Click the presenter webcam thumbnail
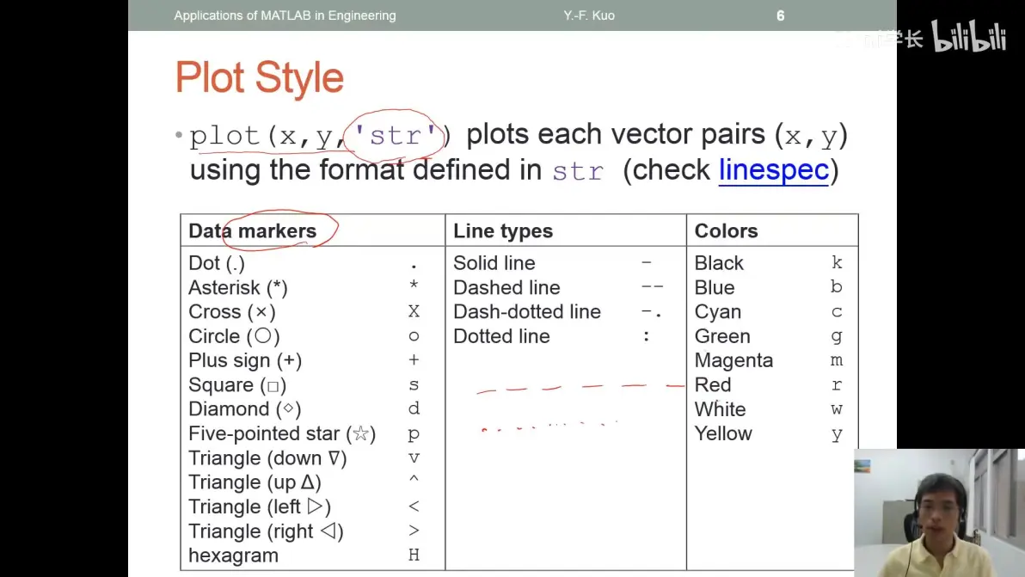 (939, 513)
